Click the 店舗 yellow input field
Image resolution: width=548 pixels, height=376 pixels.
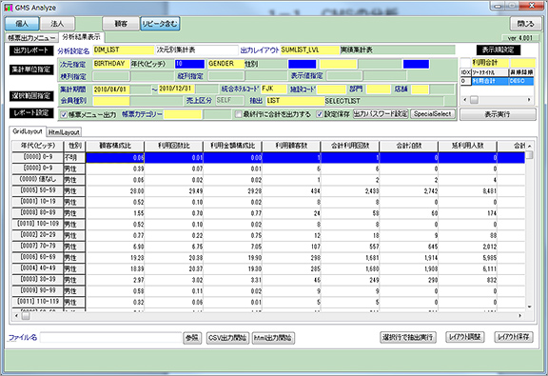click(x=420, y=89)
